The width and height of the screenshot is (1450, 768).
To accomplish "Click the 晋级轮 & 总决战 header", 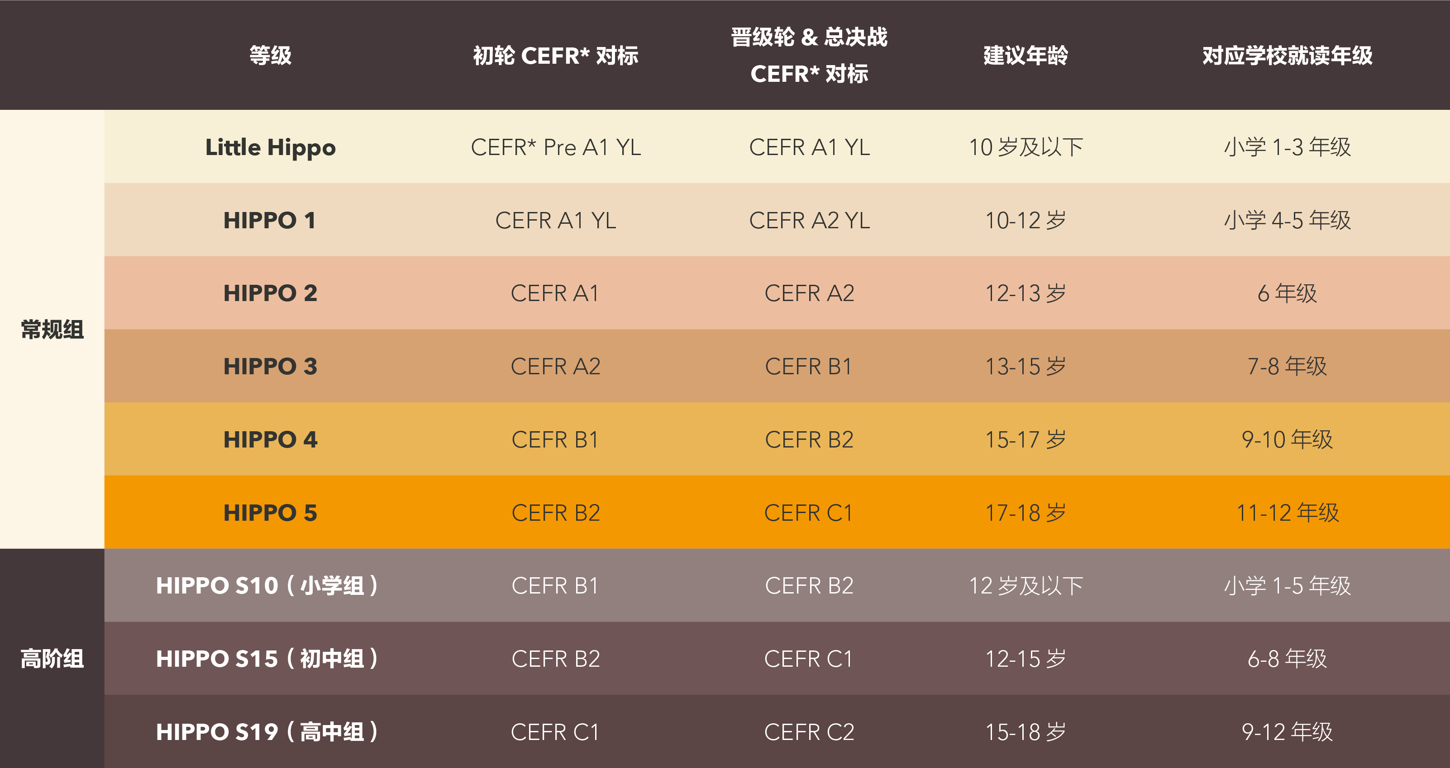I will 809,37.
